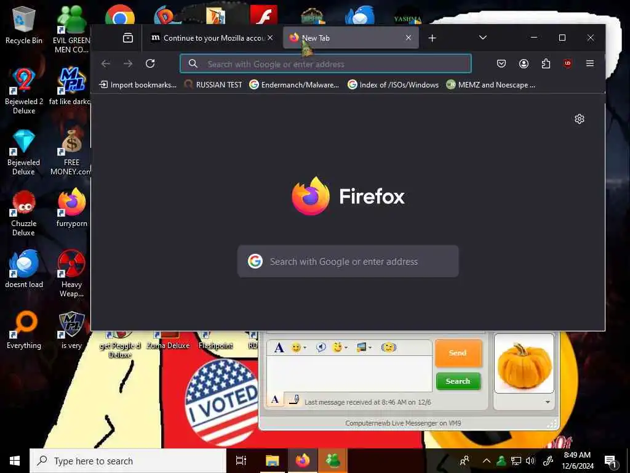Open font change A icon in Messenger toolbar
Screen dimensions: 630x473
pos(279,347)
